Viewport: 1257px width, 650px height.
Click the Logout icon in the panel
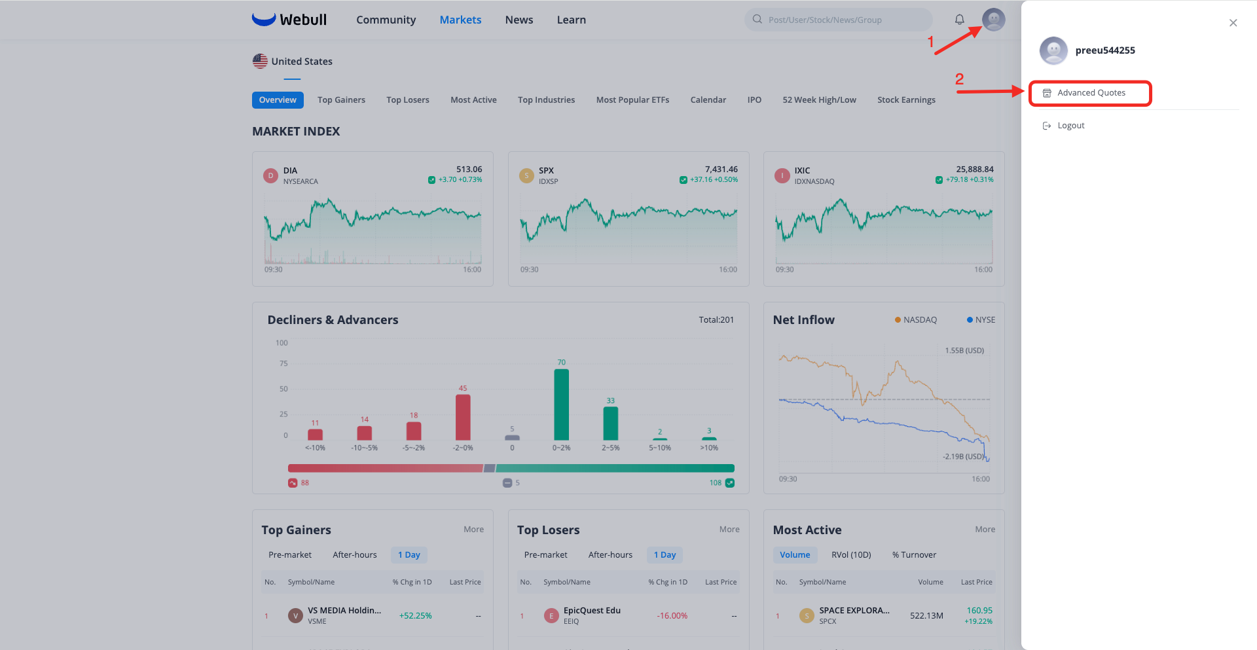1046,126
